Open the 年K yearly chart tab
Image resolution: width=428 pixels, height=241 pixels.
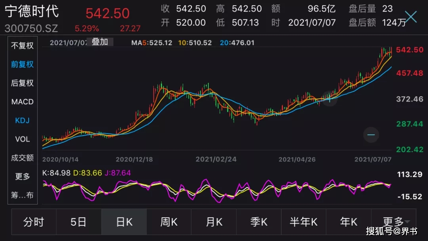click(348, 222)
